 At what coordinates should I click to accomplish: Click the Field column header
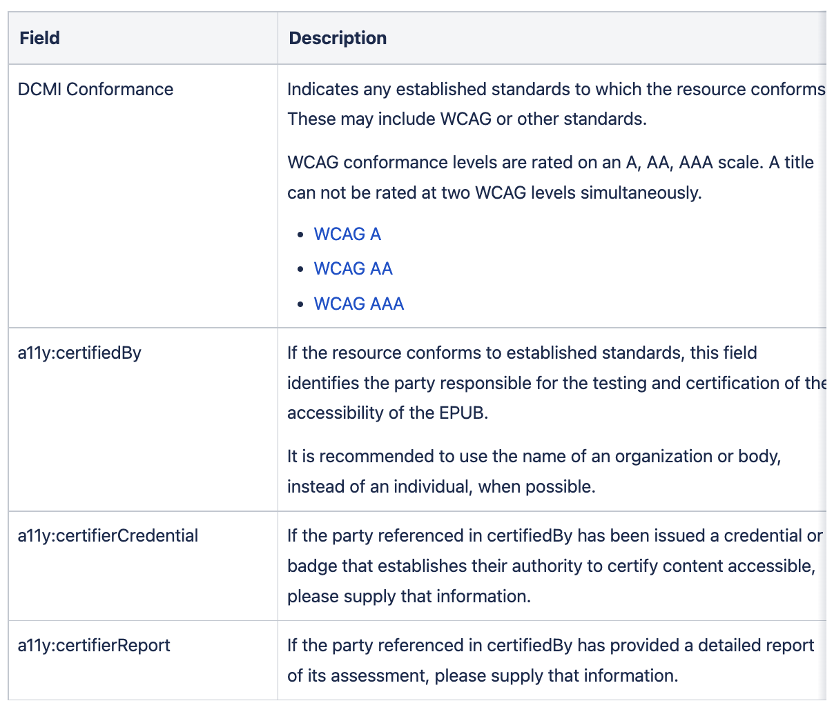[40, 38]
